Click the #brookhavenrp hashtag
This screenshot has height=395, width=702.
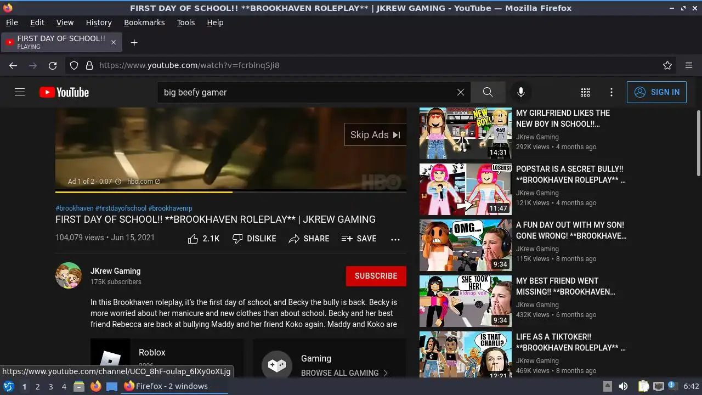click(x=171, y=208)
